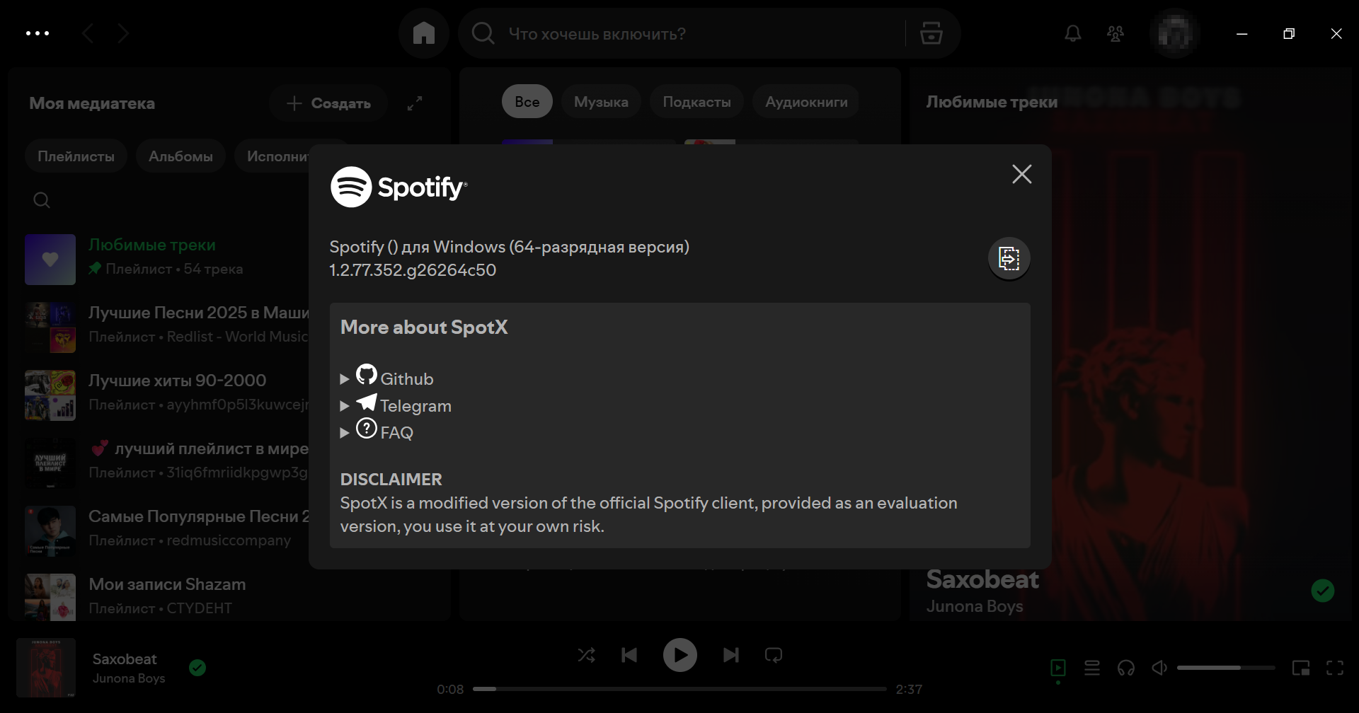Click Лучшие хиты 90-2000 cover thumbnail
This screenshot has width=1359, height=713.
50,395
